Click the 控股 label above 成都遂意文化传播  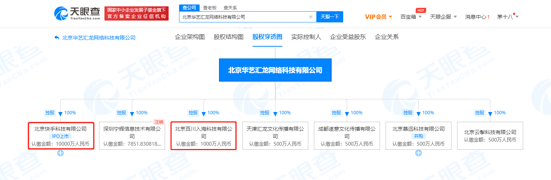tap(336, 112)
